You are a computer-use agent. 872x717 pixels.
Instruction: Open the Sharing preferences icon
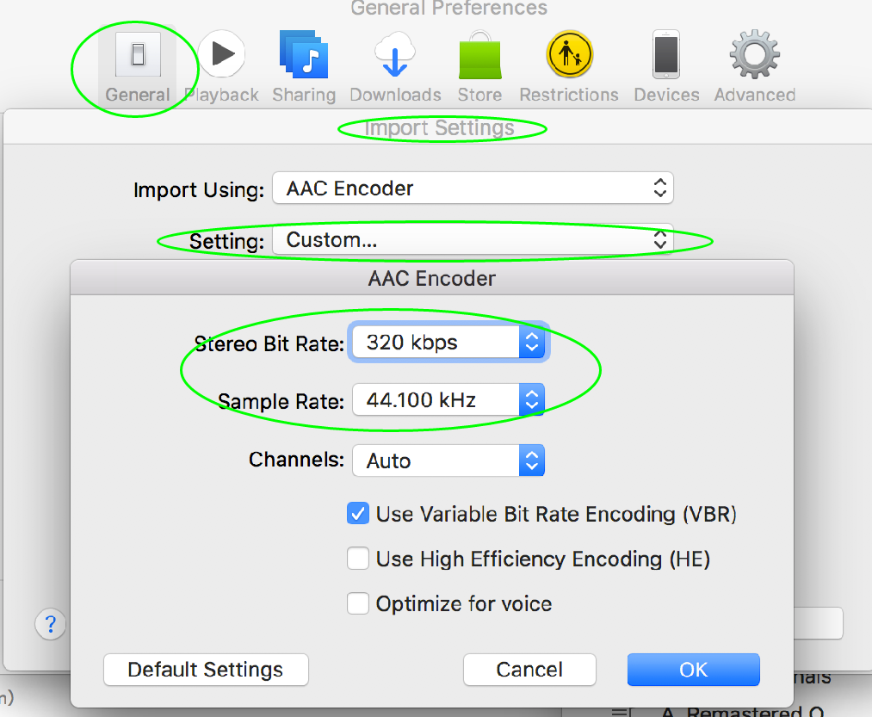tap(303, 56)
